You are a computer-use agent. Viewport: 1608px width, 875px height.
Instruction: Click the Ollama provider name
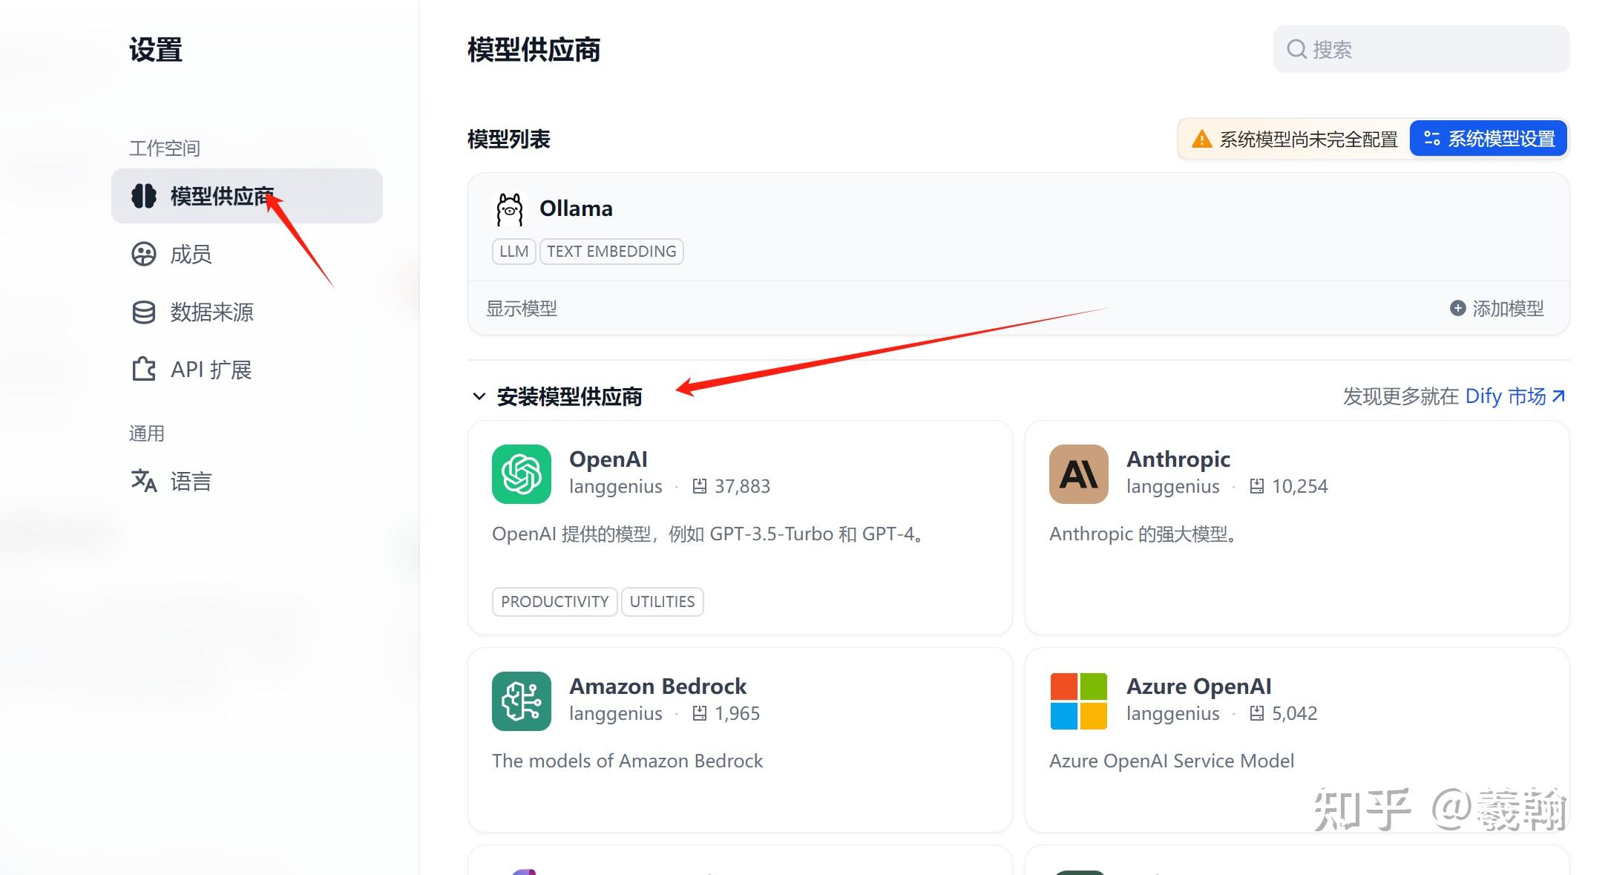pos(576,209)
